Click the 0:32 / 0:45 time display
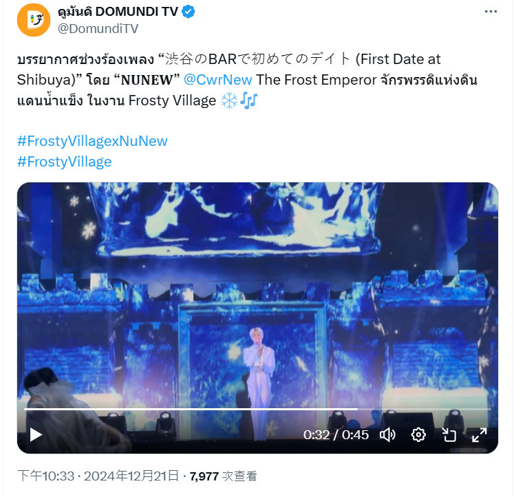The height and width of the screenshot is (497, 516). 336,435
